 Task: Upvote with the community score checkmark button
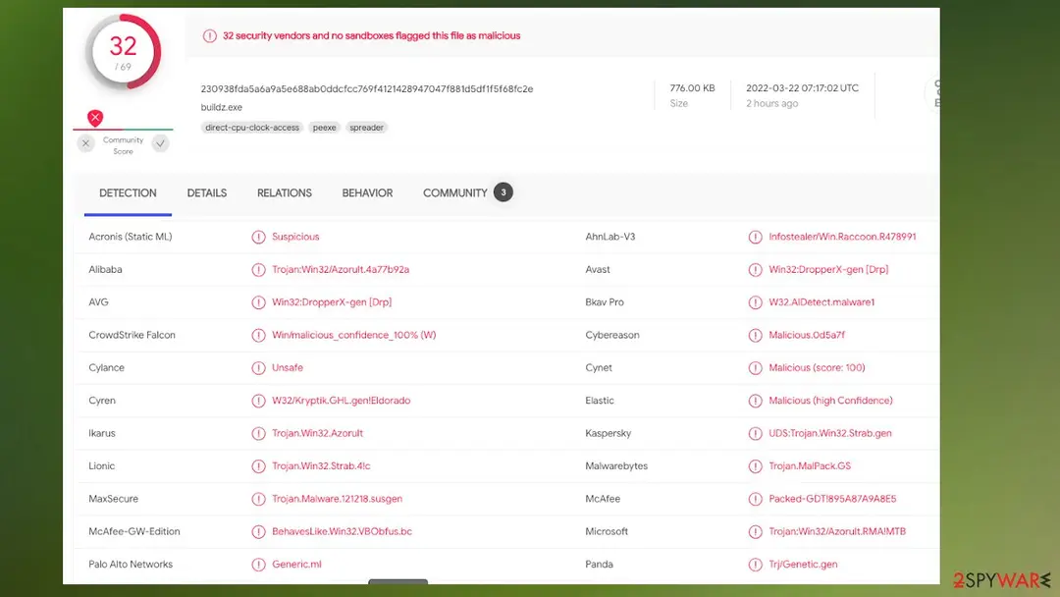160,143
